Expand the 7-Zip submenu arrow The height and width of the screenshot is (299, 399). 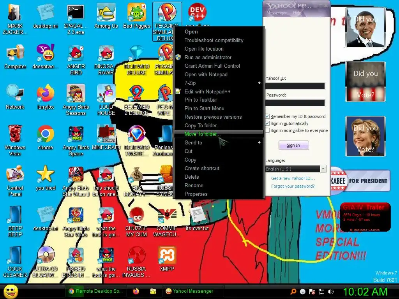point(259,83)
